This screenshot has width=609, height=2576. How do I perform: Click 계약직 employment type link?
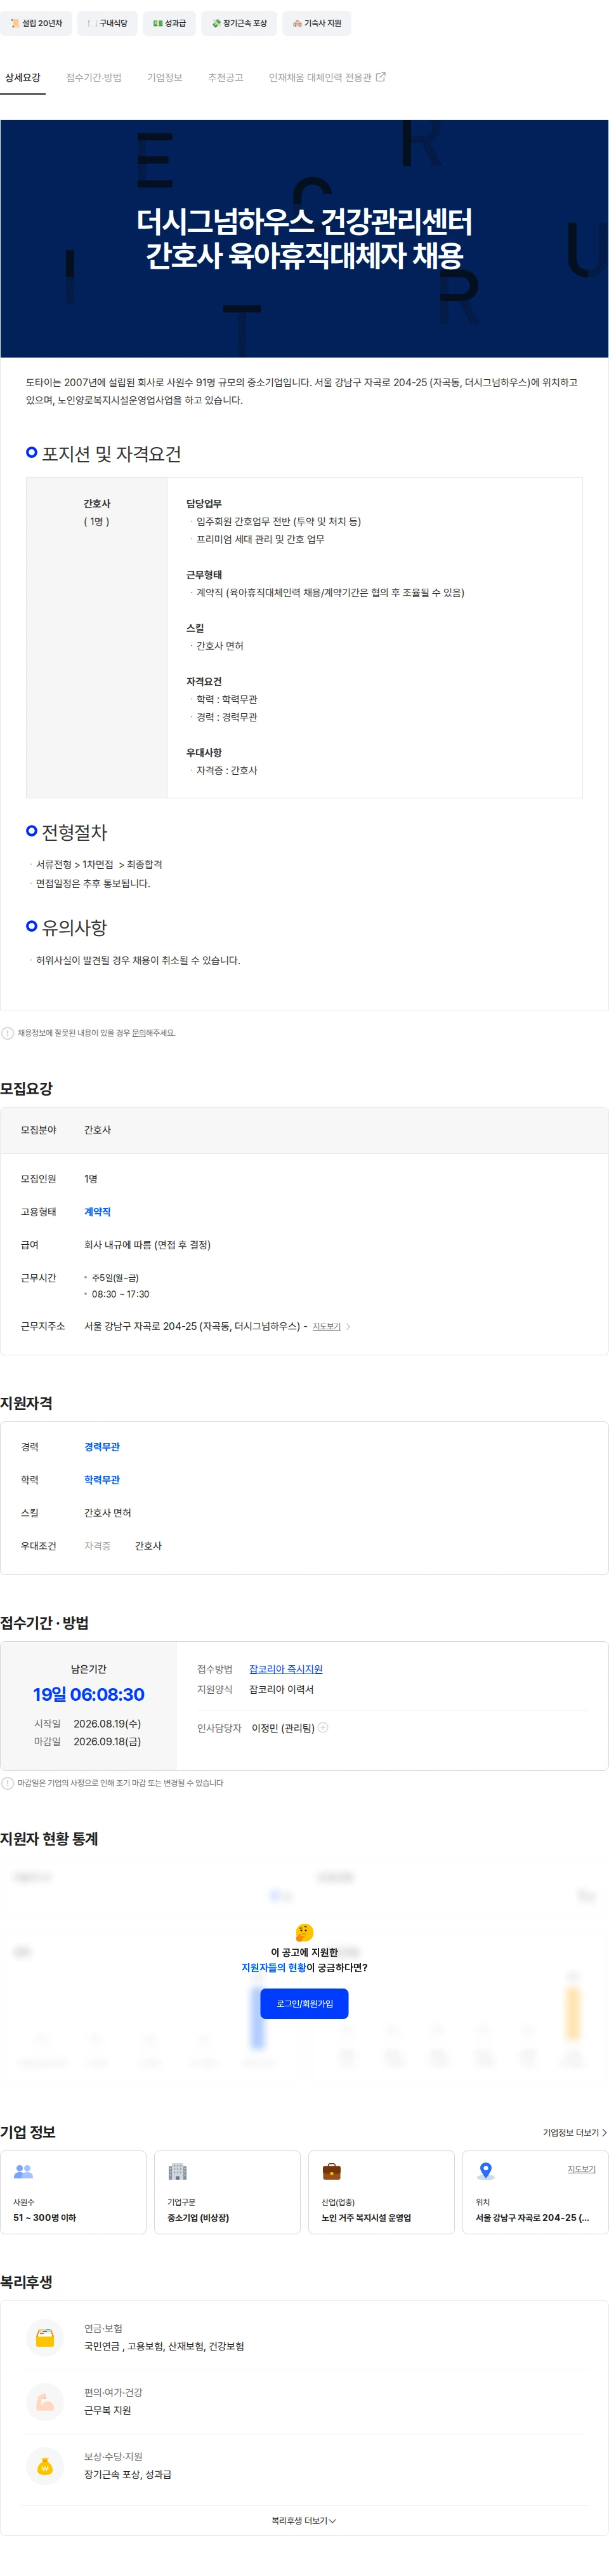click(x=98, y=1212)
